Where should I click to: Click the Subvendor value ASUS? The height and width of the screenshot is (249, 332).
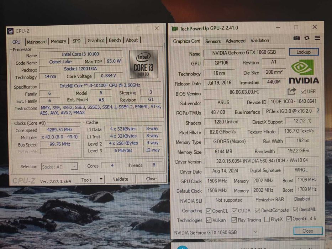[223, 102]
